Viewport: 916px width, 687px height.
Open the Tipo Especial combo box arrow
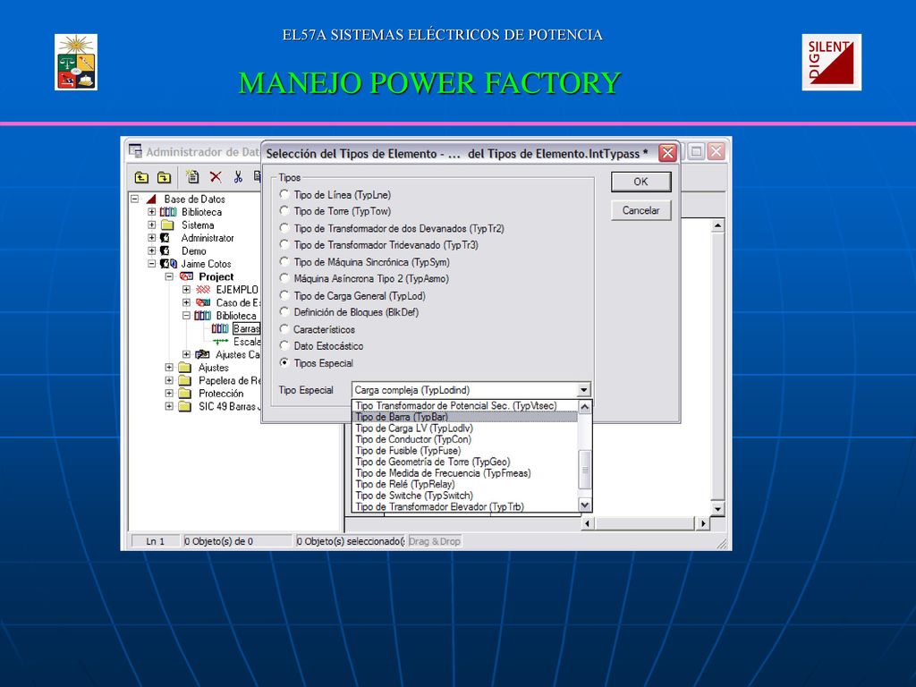pos(583,390)
